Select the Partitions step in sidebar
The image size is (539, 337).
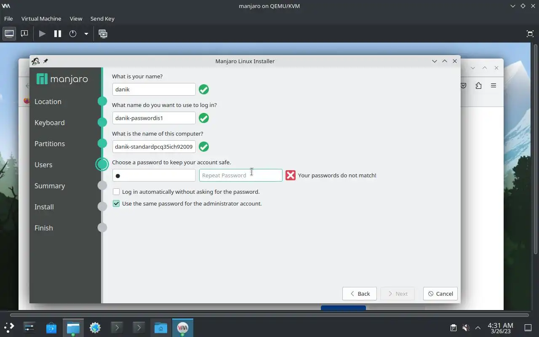(x=50, y=144)
